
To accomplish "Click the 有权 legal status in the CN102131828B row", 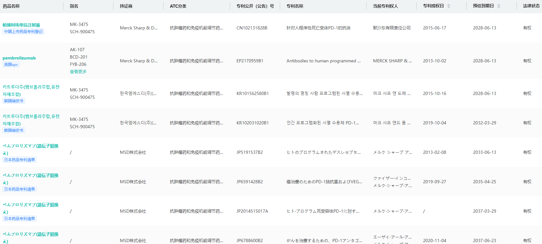I will pos(527,28).
